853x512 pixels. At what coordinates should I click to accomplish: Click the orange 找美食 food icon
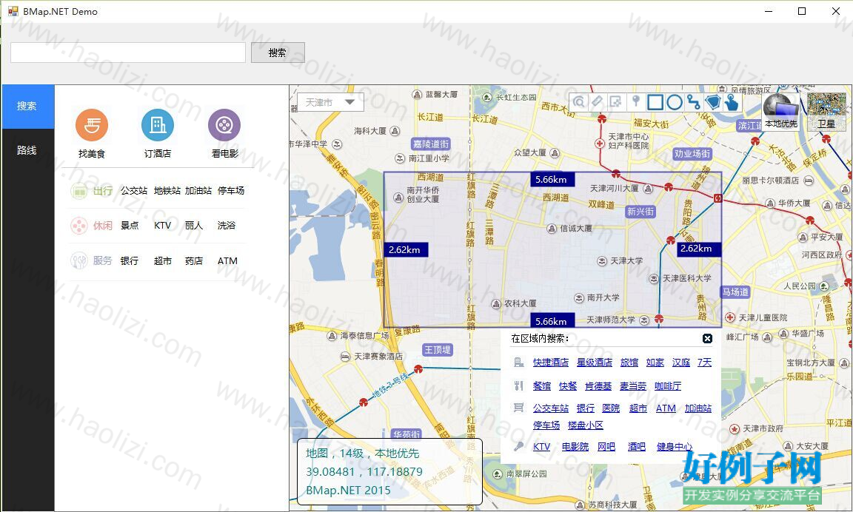[x=91, y=125]
